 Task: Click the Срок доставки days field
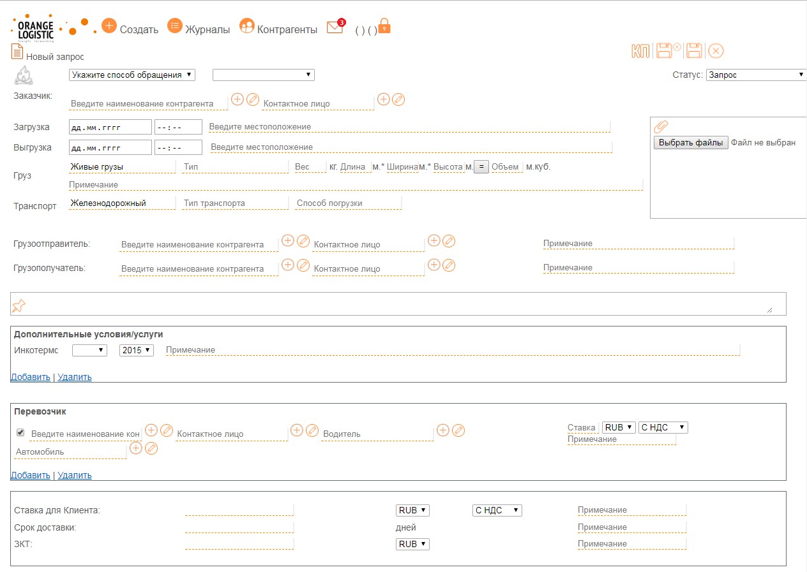click(x=239, y=527)
